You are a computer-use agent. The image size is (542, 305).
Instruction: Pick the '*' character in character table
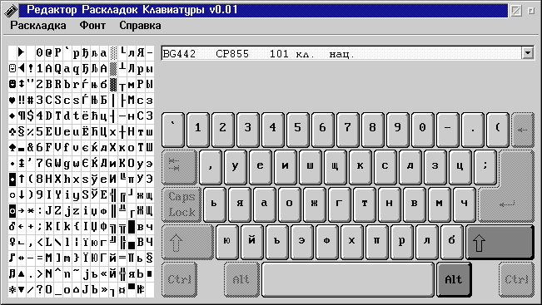(x=31, y=210)
